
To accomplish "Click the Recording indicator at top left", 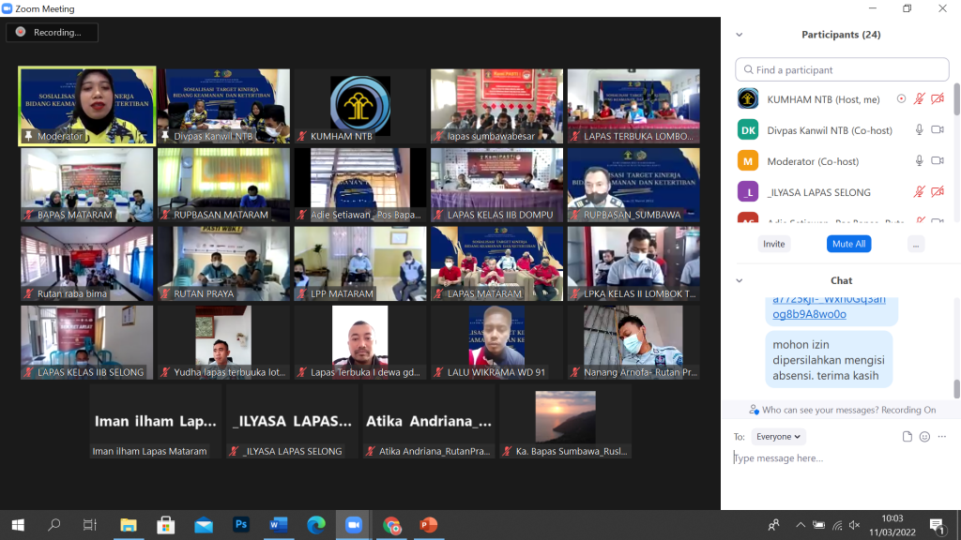I will [52, 33].
